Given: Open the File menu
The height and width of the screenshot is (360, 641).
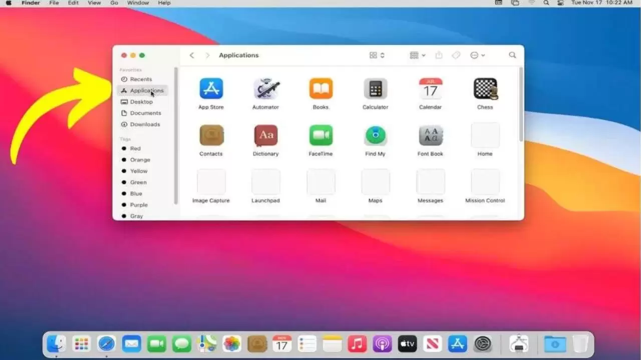Looking at the screenshot, I should click(54, 3).
